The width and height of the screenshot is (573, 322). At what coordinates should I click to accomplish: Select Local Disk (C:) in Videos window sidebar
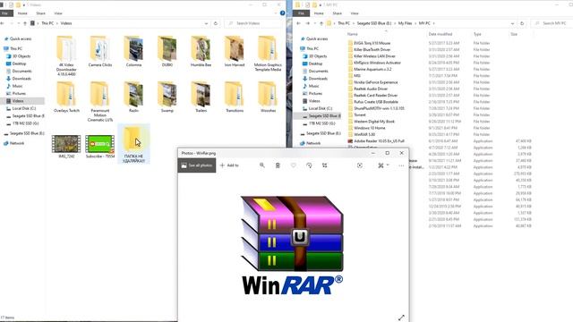24,108
